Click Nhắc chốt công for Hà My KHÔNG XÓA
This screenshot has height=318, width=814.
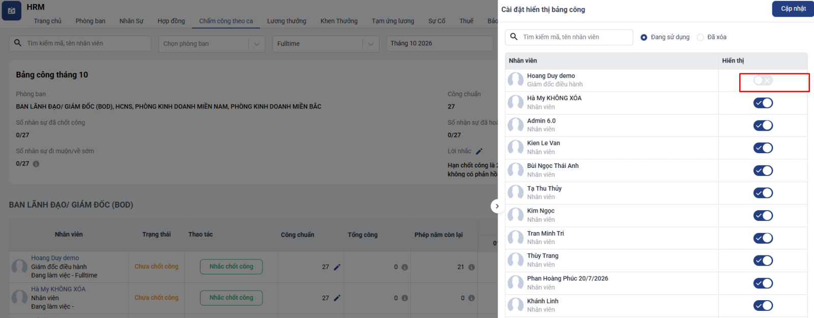click(x=231, y=298)
